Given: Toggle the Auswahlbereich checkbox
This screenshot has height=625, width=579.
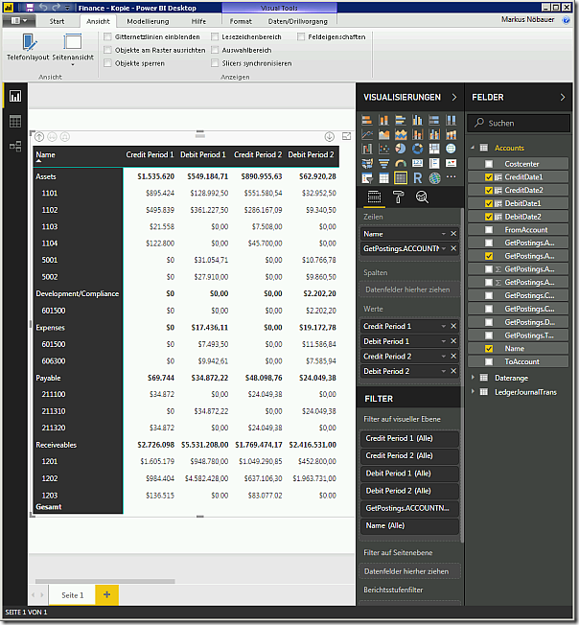Looking at the screenshot, I should pyautogui.click(x=215, y=50).
